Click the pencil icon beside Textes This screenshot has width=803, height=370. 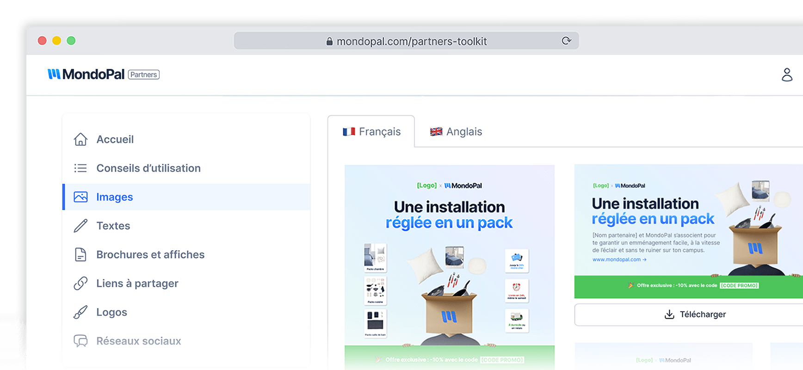[x=80, y=226]
